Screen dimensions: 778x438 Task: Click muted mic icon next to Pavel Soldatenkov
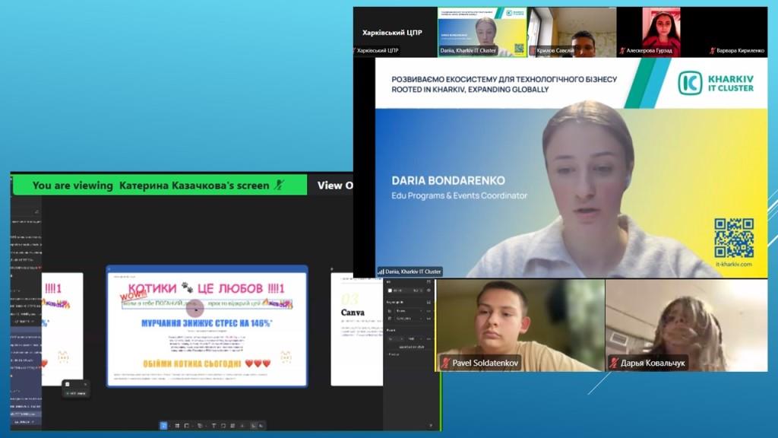tap(445, 363)
